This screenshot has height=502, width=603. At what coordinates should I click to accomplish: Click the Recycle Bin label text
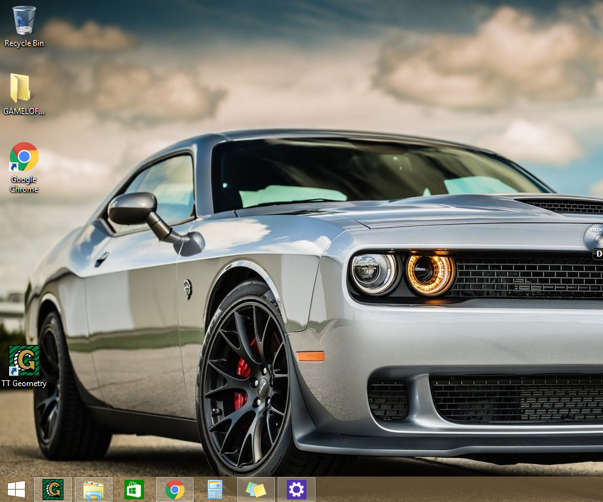[x=24, y=43]
